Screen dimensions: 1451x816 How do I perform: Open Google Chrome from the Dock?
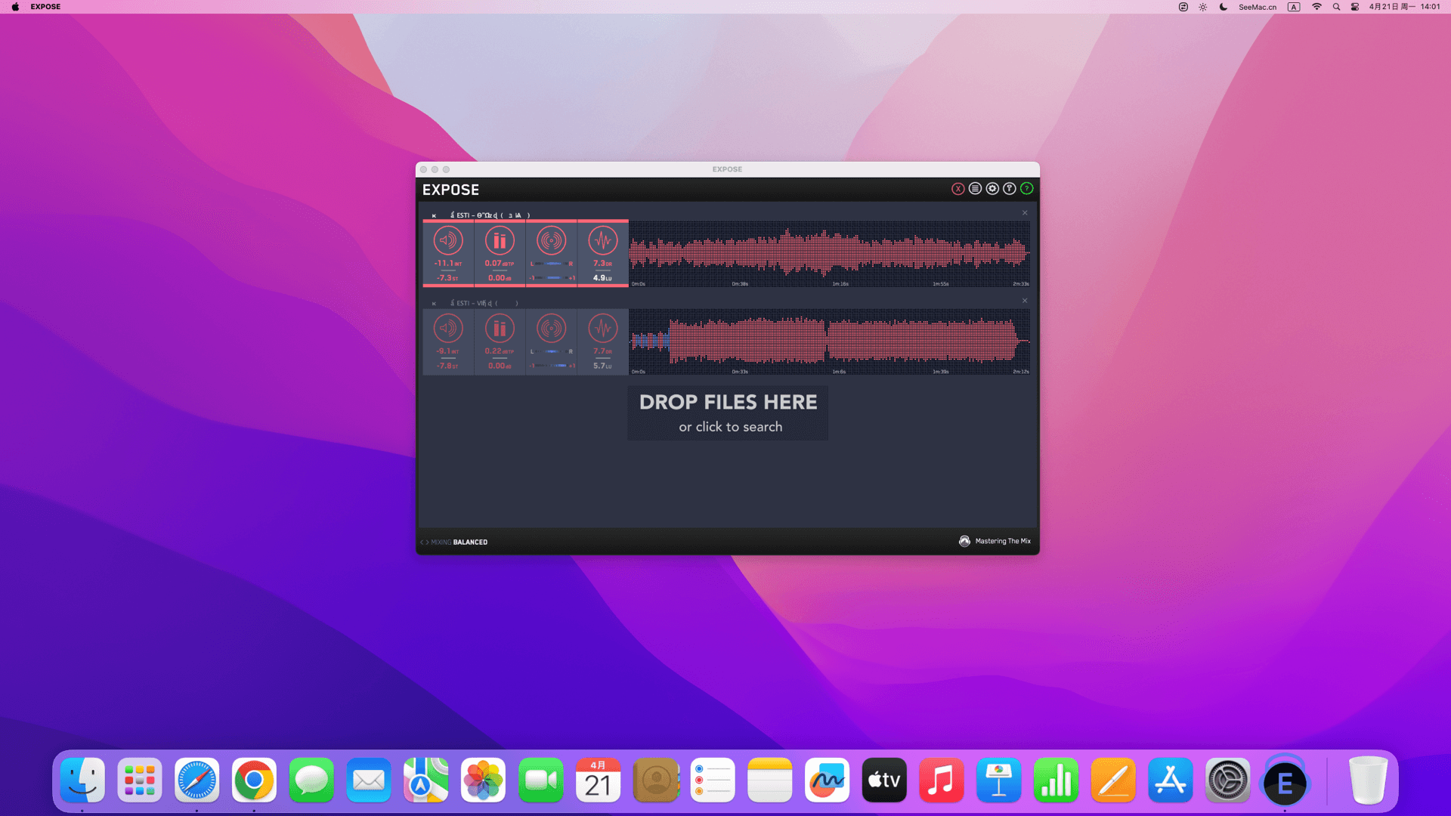pyautogui.click(x=254, y=780)
